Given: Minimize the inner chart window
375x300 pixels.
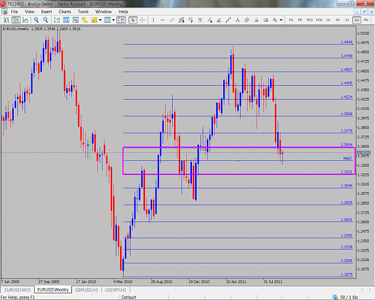Looking at the screenshot, I should pyautogui.click(x=357, y=11).
